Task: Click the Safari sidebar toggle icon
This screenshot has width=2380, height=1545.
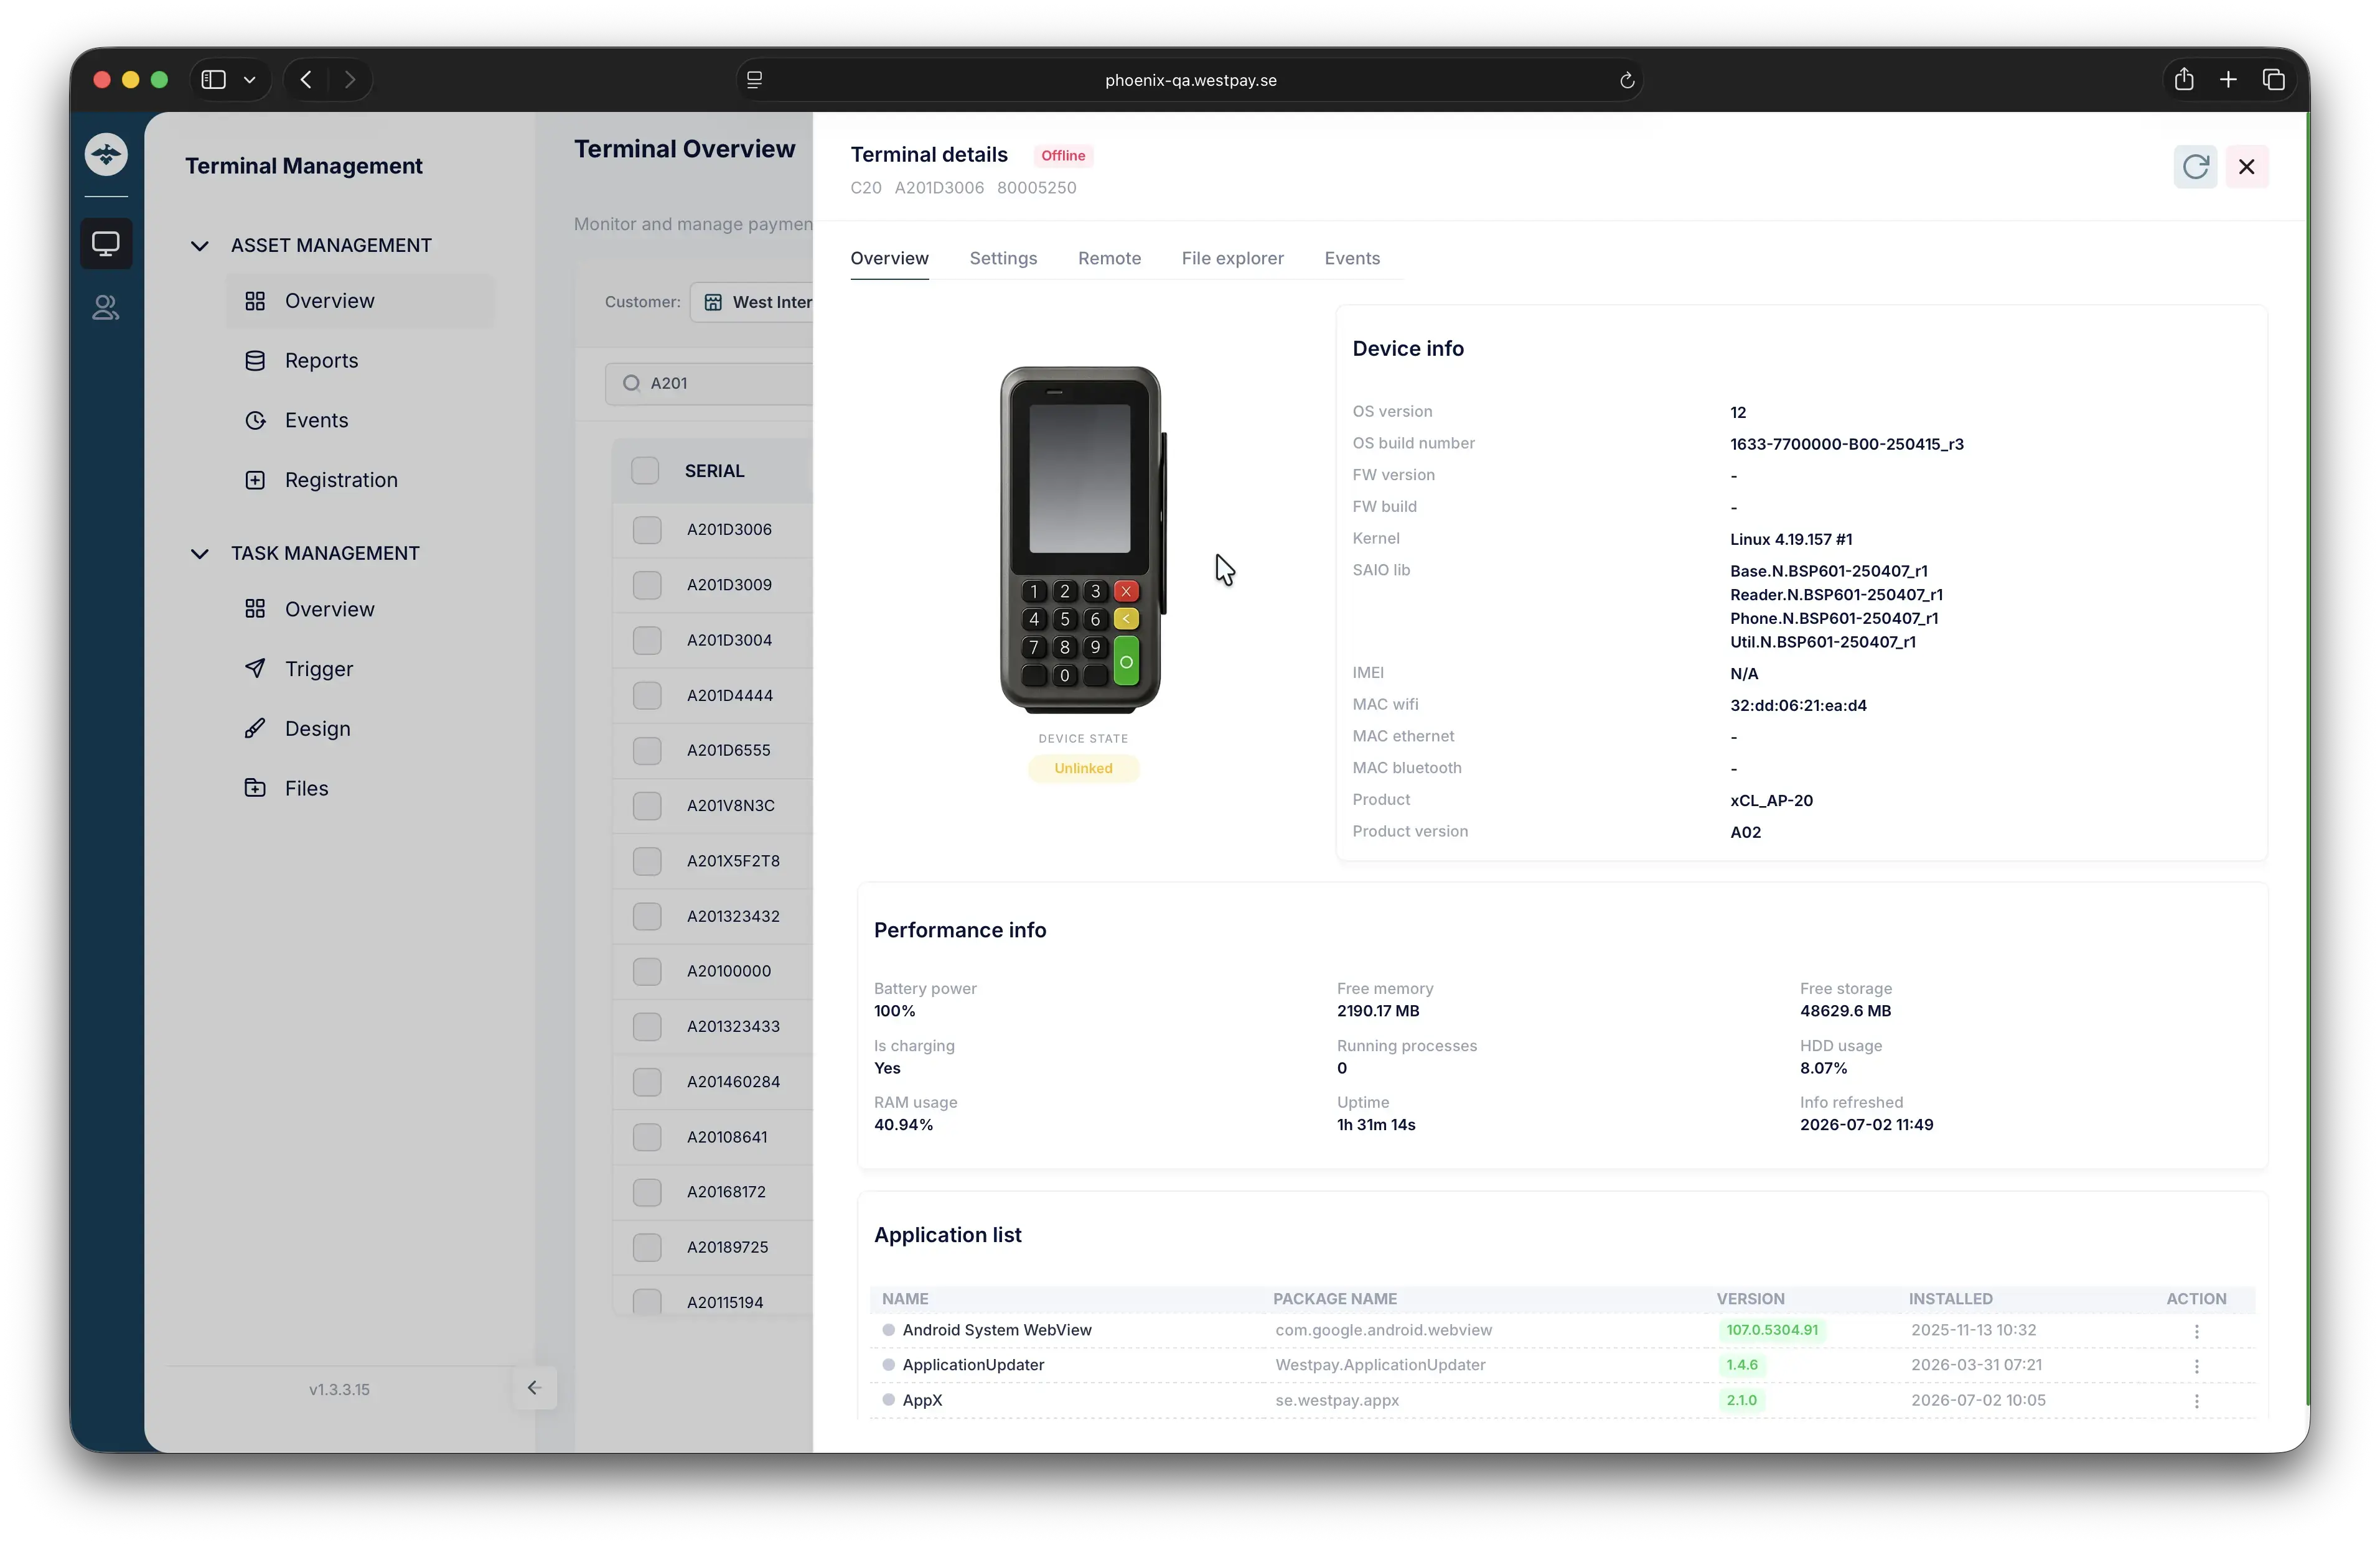Action: 213,80
